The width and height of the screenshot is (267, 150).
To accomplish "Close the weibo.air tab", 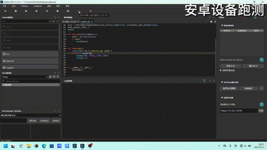I will 92,22.
